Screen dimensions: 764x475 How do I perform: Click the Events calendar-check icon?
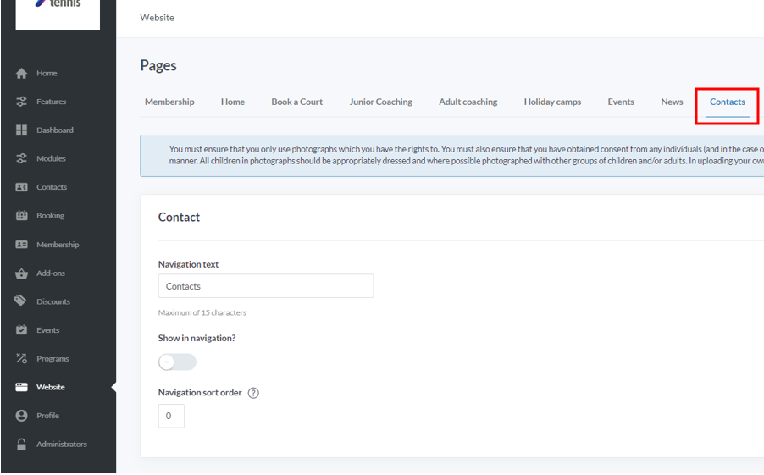(x=21, y=330)
